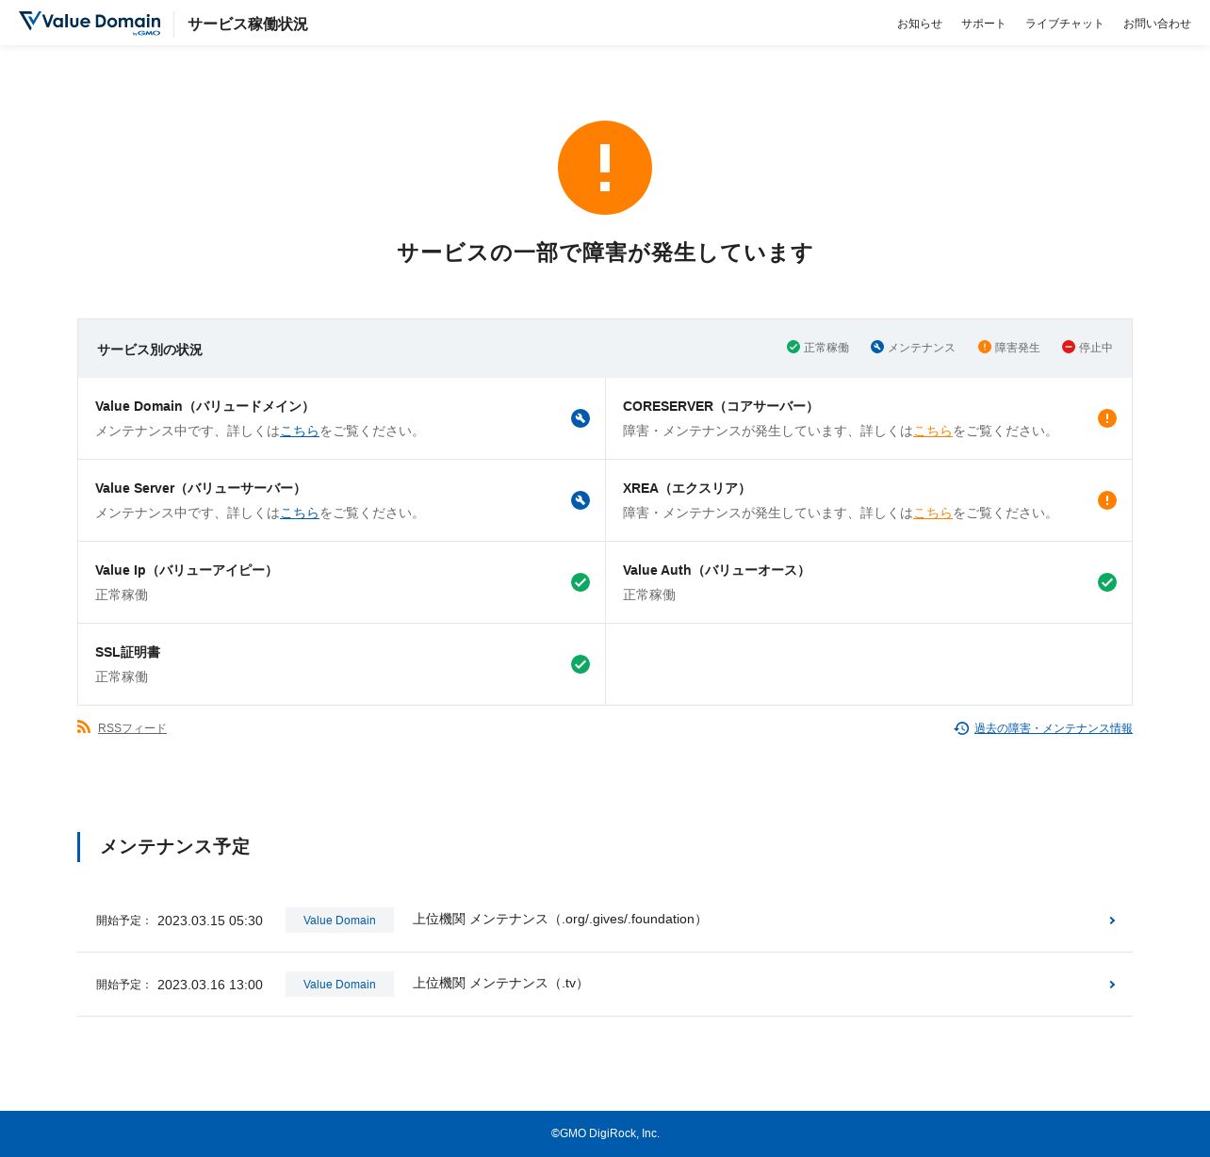Viewport: 1210px width, 1157px height.
Task: Open サポート in the header menu
Action: click(x=984, y=24)
